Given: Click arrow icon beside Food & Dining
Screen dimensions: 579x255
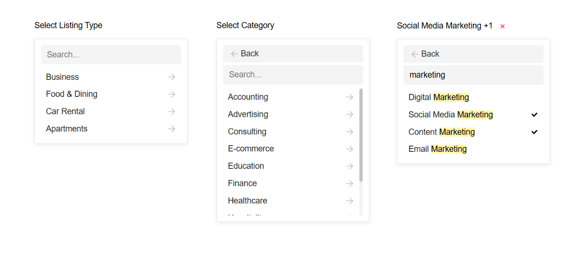Looking at the screenshot, I should coord(172,94).
